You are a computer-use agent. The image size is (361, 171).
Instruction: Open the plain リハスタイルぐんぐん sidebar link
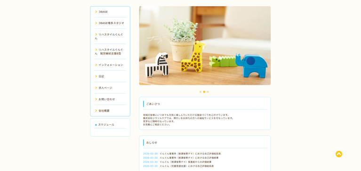pyautogui.click(x=109, y=36)
